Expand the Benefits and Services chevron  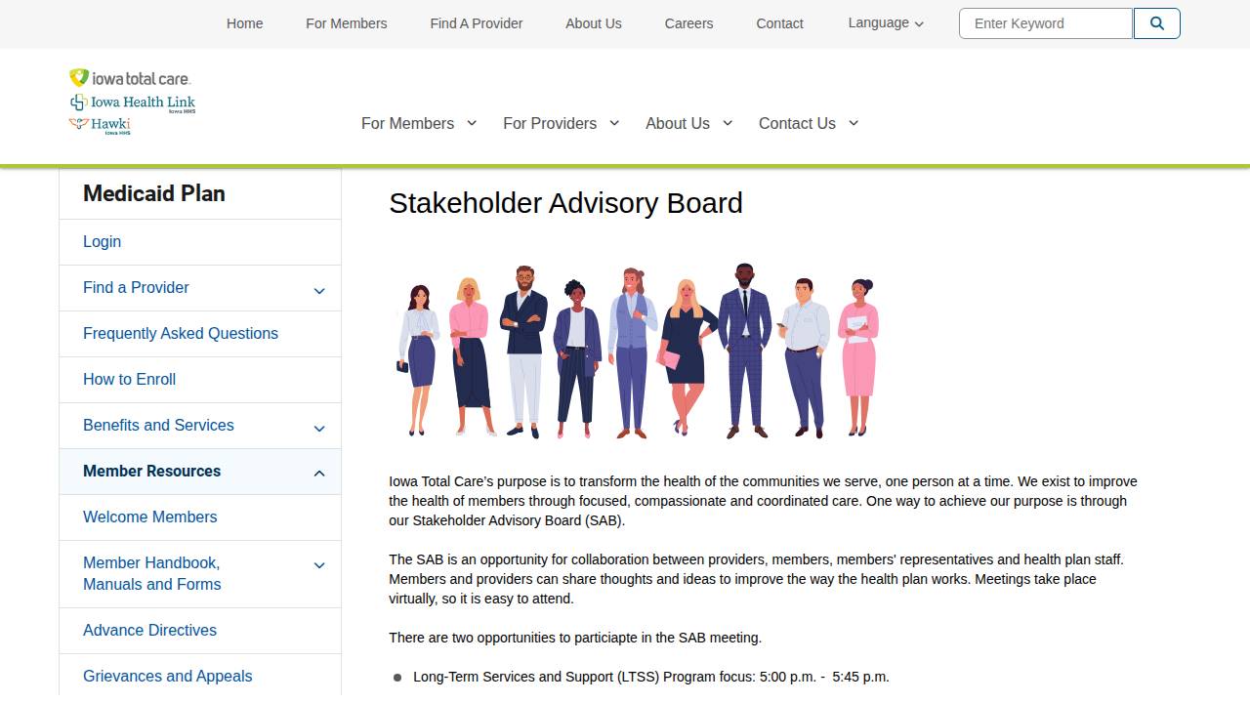click(x=318, y=428)
